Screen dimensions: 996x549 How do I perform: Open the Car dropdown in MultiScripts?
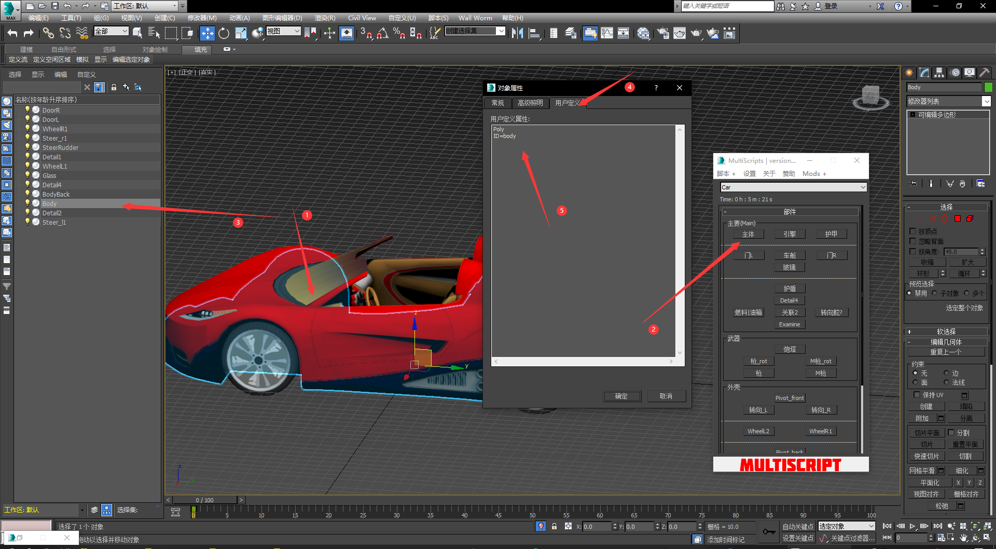(x=793, y=187)
